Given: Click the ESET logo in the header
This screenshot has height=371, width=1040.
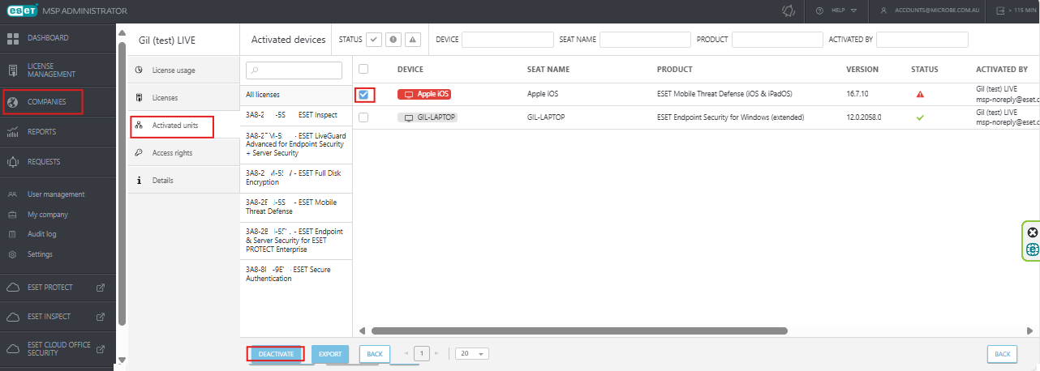Looking at the screenshot, I should click(x=21, y=11).
